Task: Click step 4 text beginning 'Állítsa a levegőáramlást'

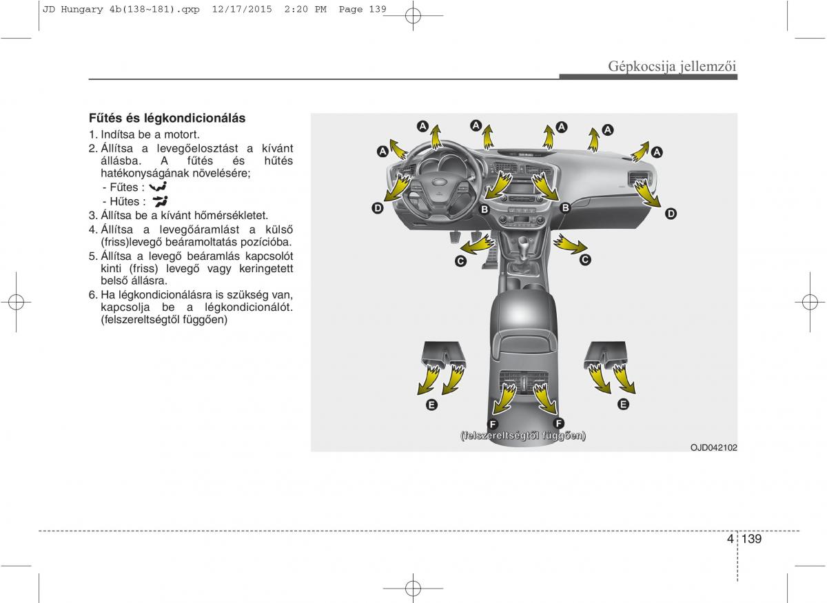Action: [x=191, y=236]
